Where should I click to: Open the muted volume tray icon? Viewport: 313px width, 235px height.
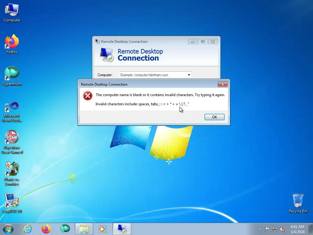click(x=282, y=229)
